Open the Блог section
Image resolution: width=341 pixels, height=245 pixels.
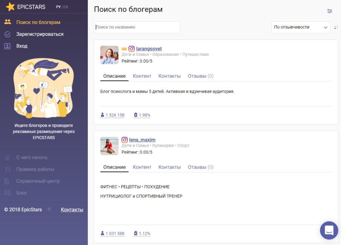click(x=22, y=193)
